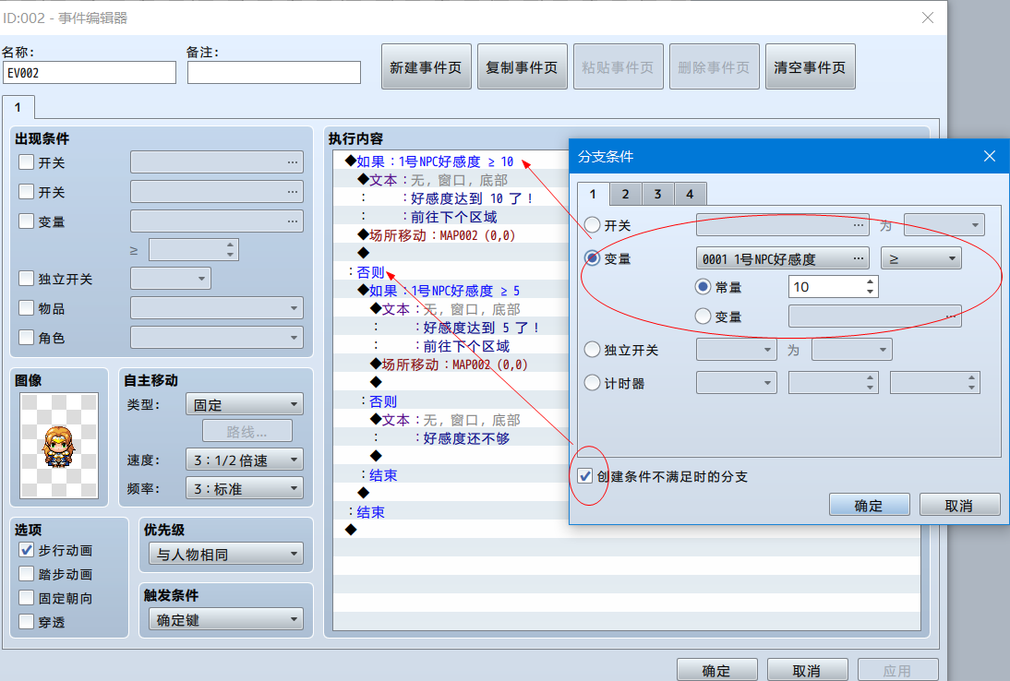Screen dimensions: 1010x681
Task: Close the 分支条件 dialog with its X
Action: click(x=990, y=157)
